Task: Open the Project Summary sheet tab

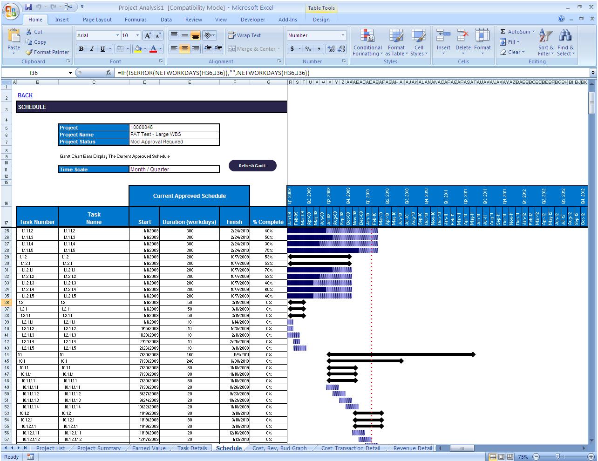Action: (x=99, y=448)
